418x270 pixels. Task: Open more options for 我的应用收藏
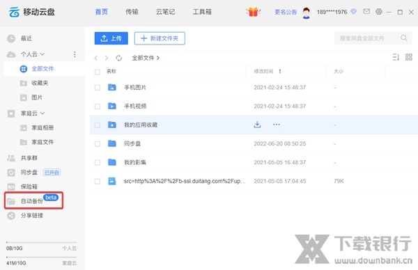pyautogui.click(x=277, y=125)
